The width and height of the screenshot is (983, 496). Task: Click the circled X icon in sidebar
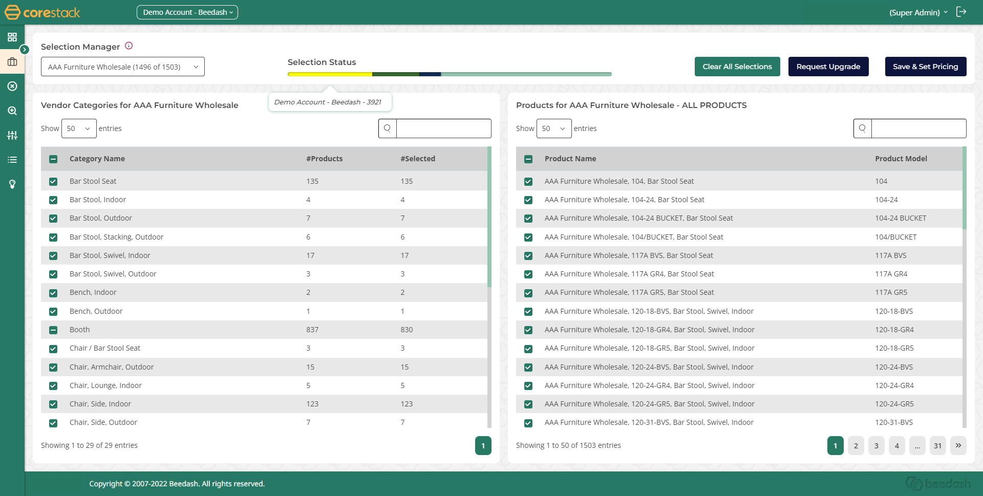pos(12,86)
